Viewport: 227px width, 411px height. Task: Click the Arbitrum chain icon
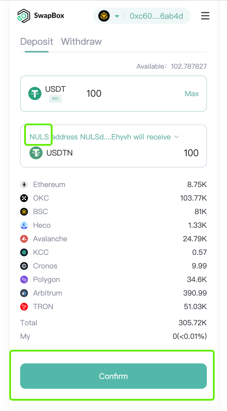(x=24, y=293)
